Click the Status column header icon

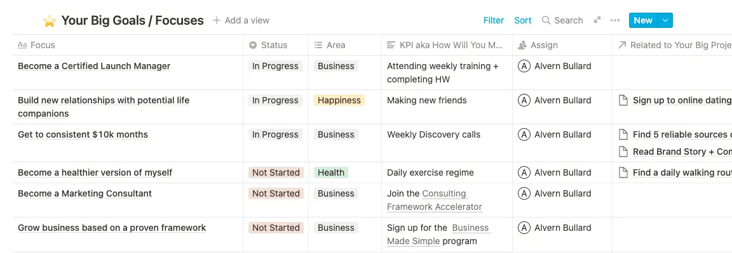(253, 45)
